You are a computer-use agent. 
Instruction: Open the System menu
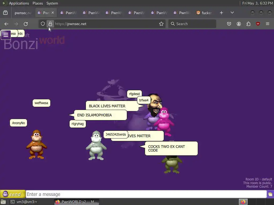tap(52, 3)
